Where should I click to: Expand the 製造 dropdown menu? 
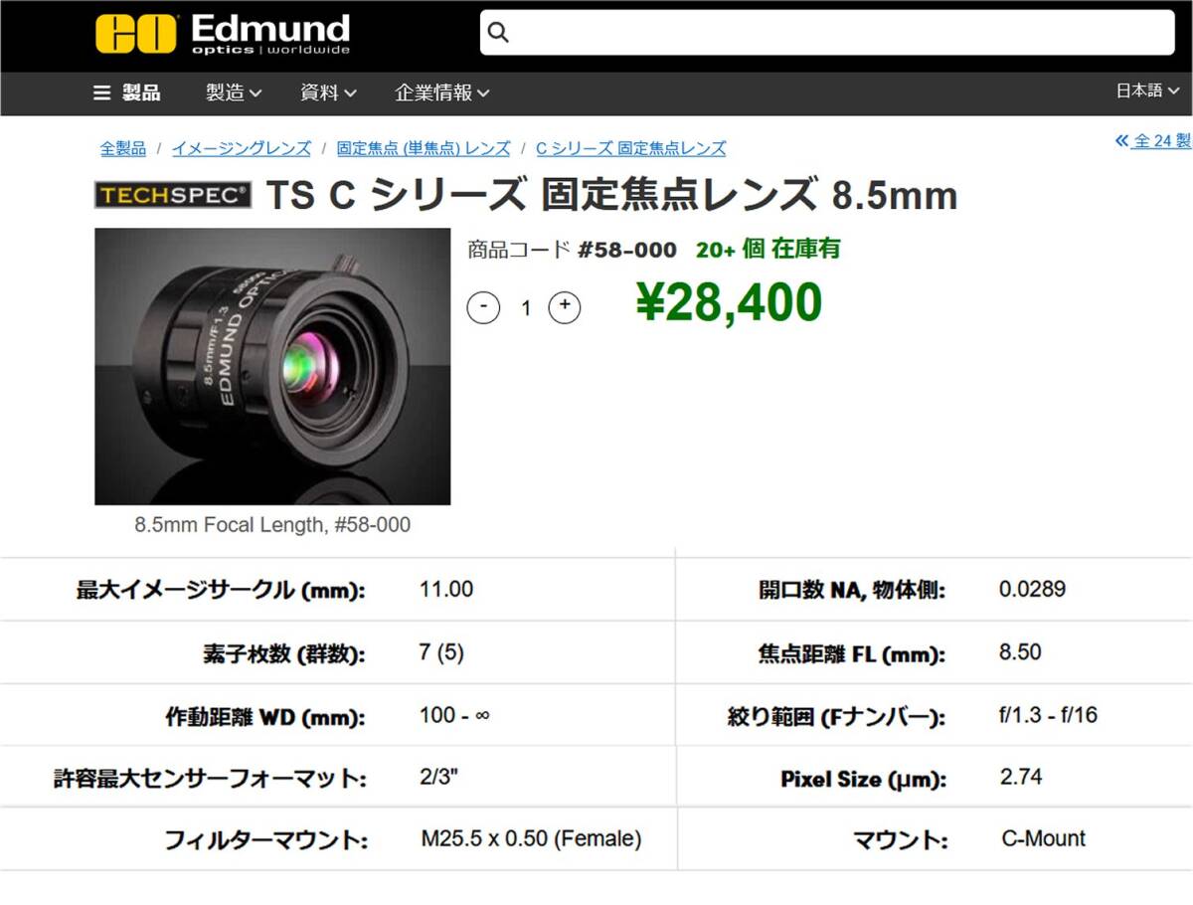pos(234,92)
